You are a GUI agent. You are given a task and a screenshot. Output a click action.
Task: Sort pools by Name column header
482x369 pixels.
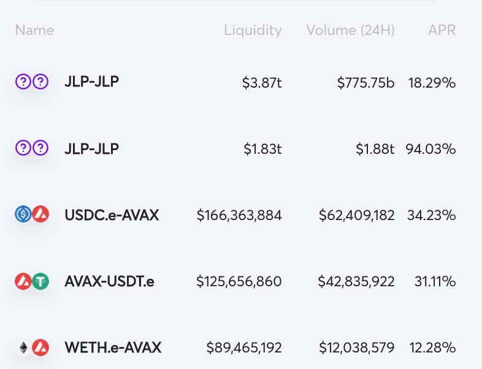[x=34, y=30]
